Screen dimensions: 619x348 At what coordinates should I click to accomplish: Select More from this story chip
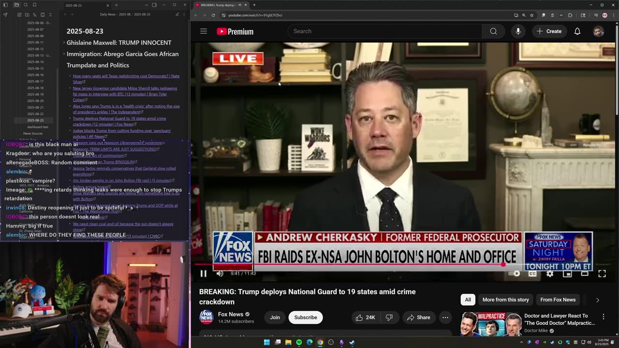point(505,300)
